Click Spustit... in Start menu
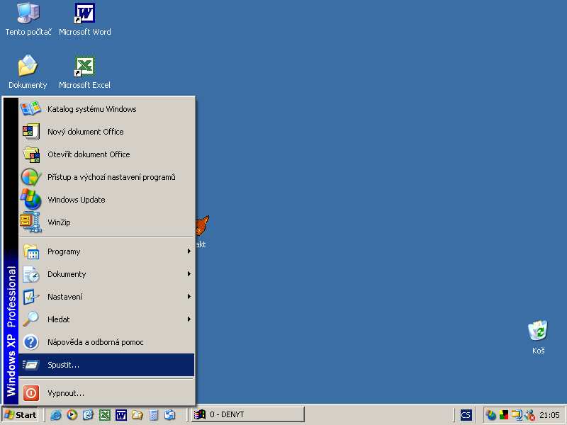This screenshot has height=425, width=567. tap(106, 365)
